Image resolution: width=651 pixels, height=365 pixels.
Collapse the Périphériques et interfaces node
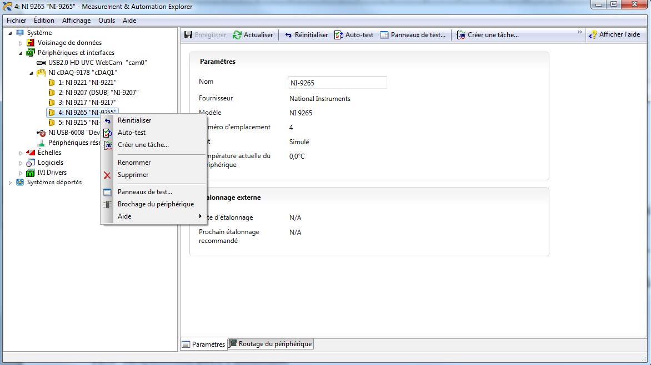[x=21, y=53]
